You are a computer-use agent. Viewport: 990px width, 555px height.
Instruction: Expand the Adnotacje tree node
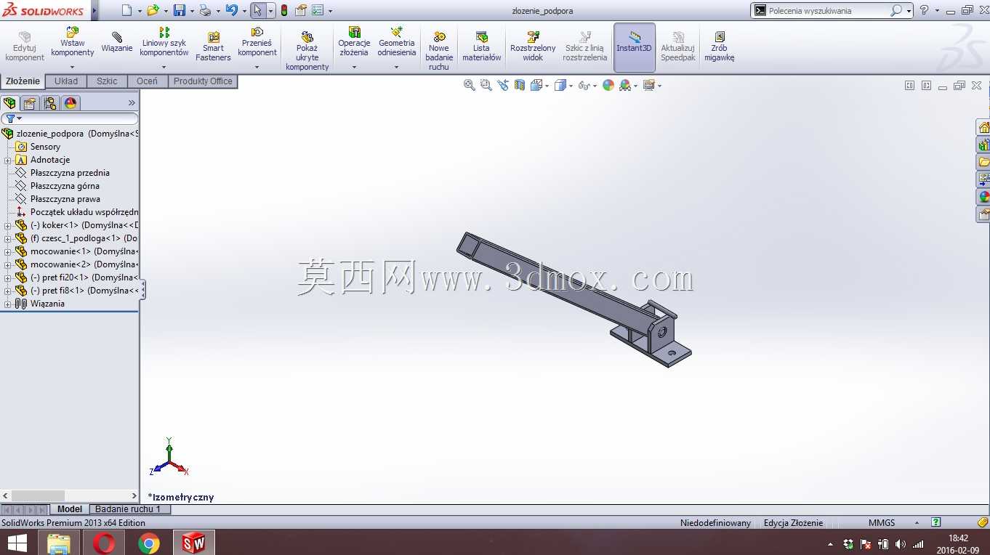tap(8, 160)
